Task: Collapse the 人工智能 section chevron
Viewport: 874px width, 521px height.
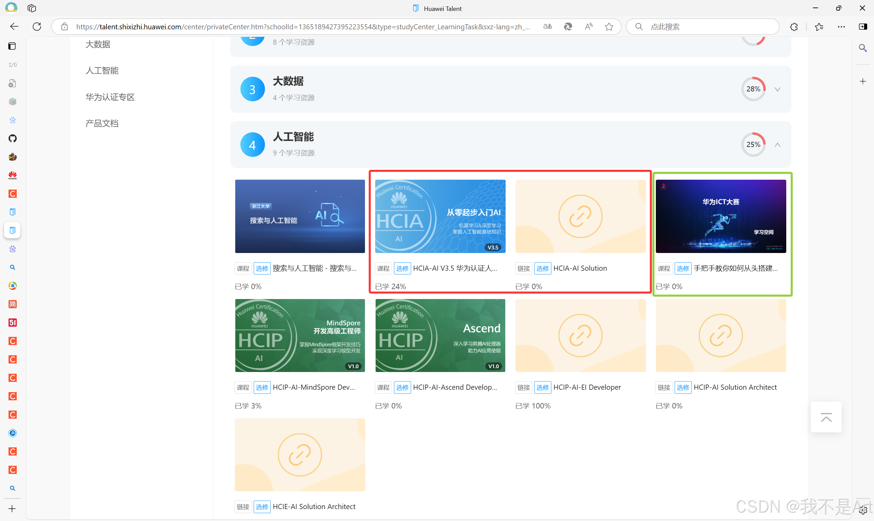Action: pyautogui.click(x=777, y=145)
